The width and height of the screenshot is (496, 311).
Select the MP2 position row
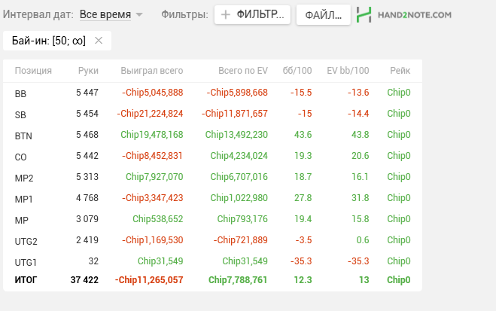point(212,177)
